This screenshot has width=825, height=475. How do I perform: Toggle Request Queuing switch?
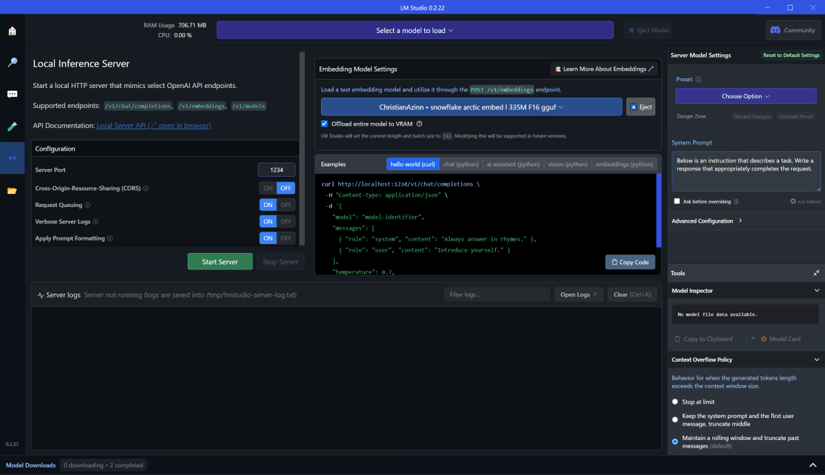click(277, 205)
